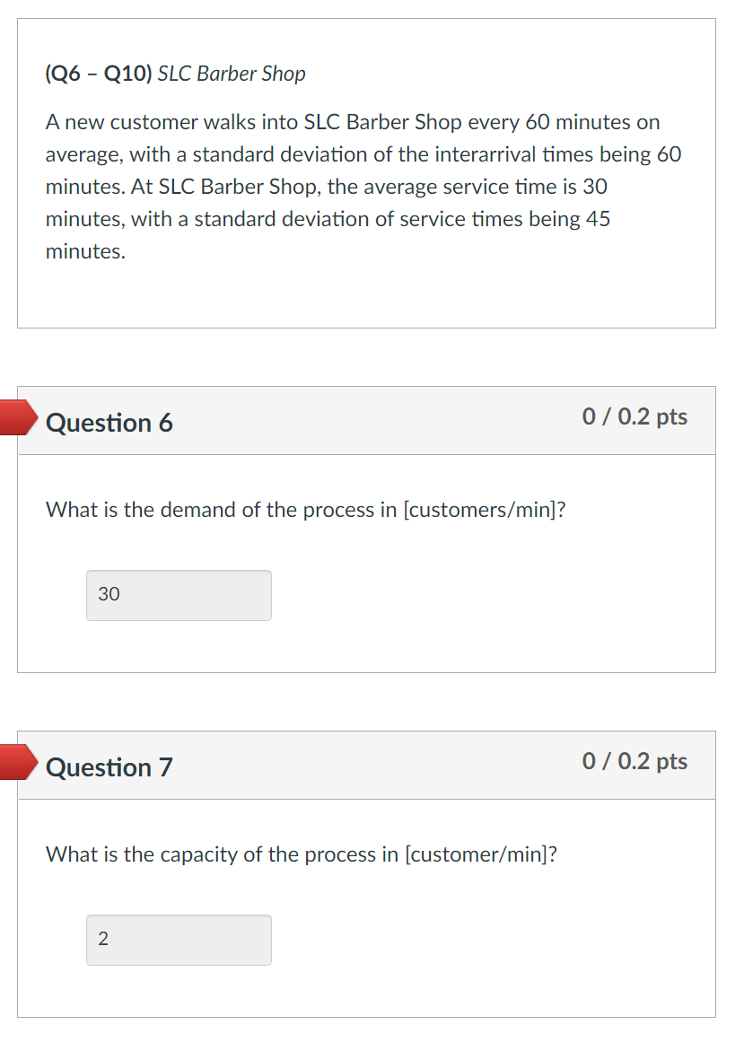
Task: Select the answer box containing 2
Action: click(x=178, y=940)
